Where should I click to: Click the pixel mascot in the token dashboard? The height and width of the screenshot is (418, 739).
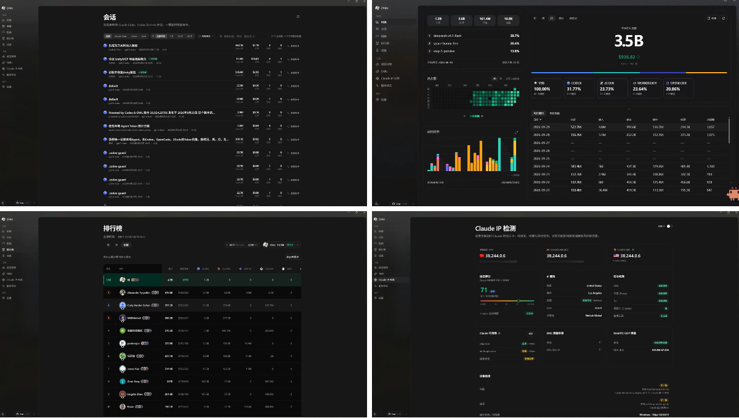(733, 195)
